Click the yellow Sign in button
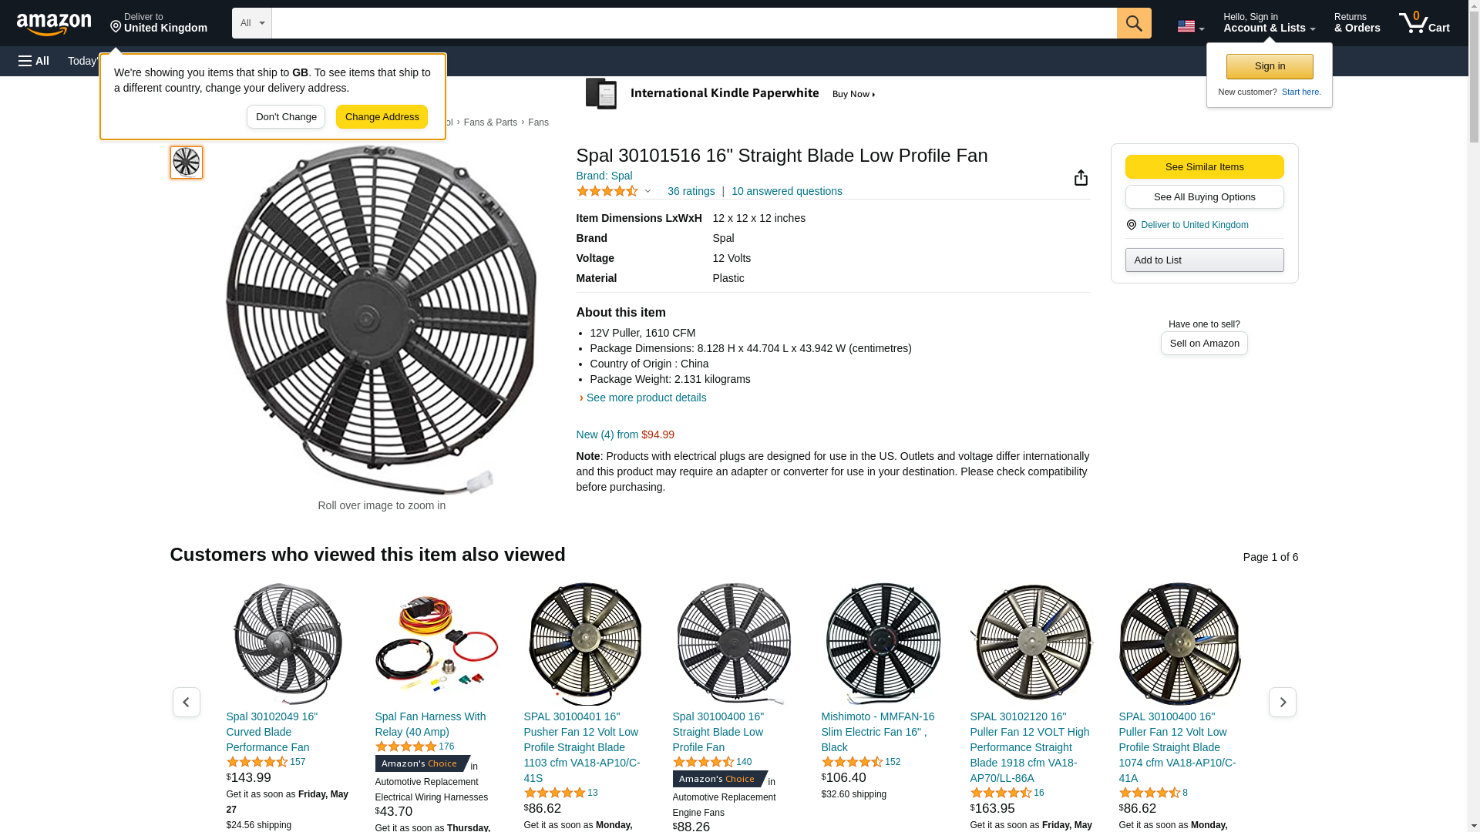The image size is (1480, 832). point(1269,66)
